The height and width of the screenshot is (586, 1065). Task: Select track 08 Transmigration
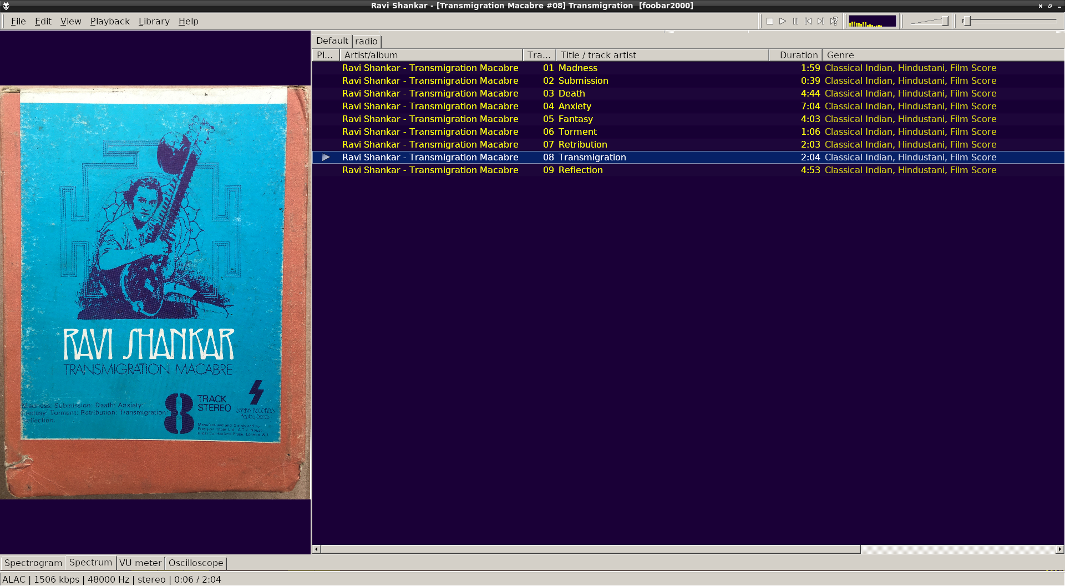(688, 157)
